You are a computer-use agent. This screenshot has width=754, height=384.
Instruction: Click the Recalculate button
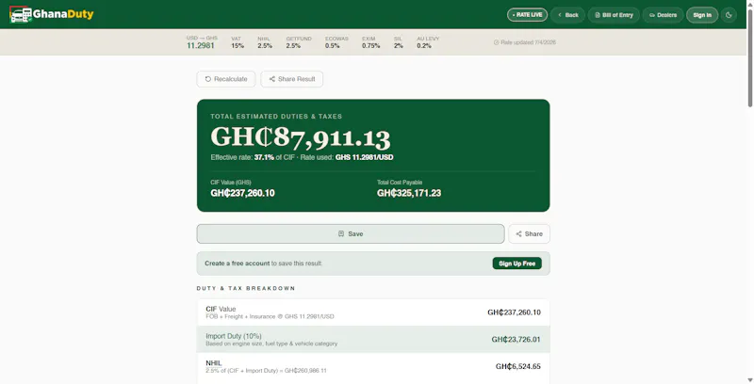226,79
